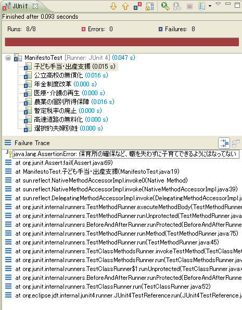Click the red test progress bar

pyautogui.click(x=122, y=42)
